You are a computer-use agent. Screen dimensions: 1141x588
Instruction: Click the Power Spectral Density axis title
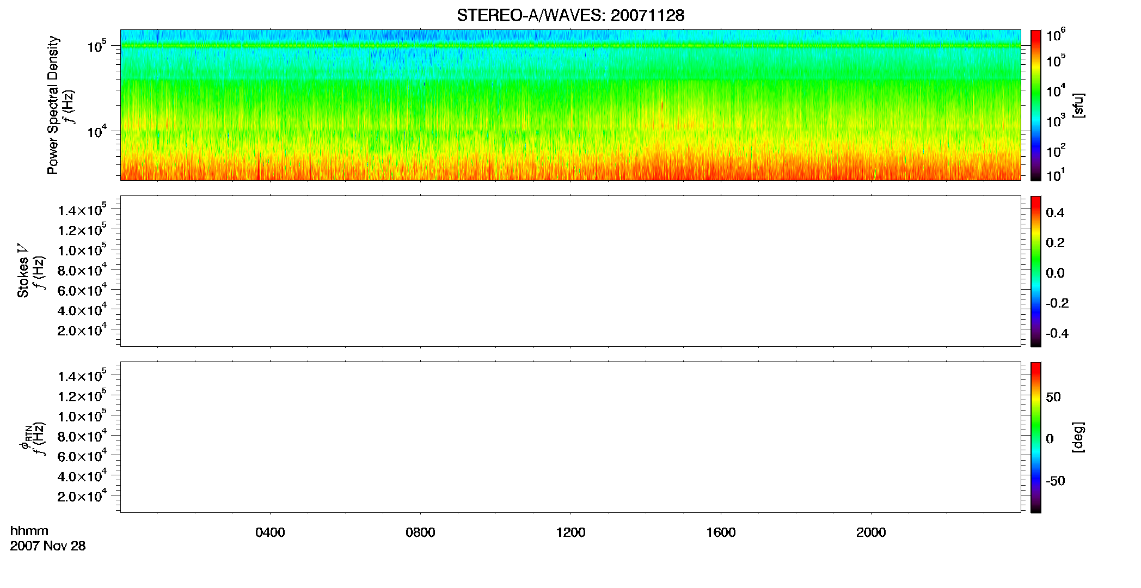point(53,105)
